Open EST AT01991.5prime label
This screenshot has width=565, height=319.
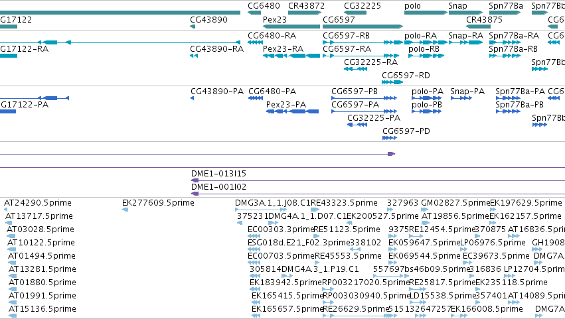pos(42,296)
